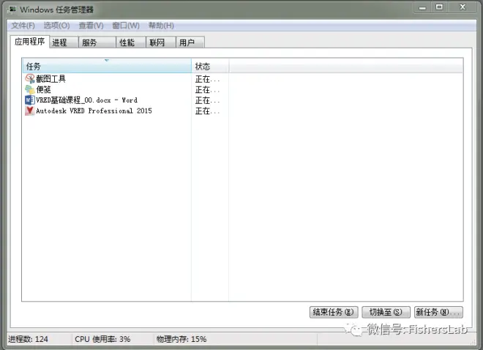Viewport: 483px width, 350px height.
Task: Close the Windows 任务管理器 window
Action: 463,7
